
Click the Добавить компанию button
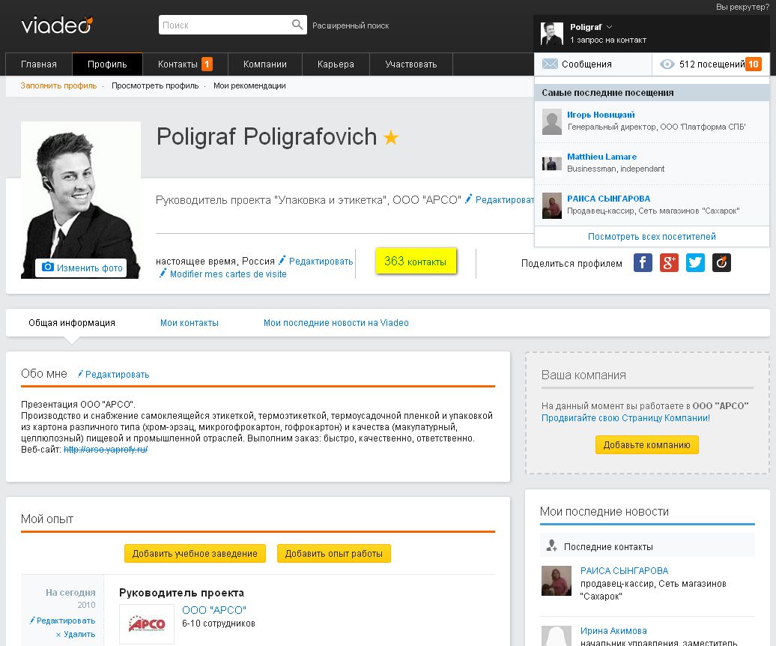pos(646,444)
